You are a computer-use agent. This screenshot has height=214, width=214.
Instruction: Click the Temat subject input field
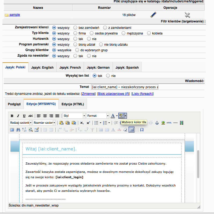pyautogui.click(x=125, y=87)
